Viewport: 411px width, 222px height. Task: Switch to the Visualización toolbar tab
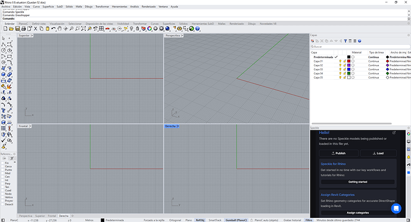coord(57,24)
